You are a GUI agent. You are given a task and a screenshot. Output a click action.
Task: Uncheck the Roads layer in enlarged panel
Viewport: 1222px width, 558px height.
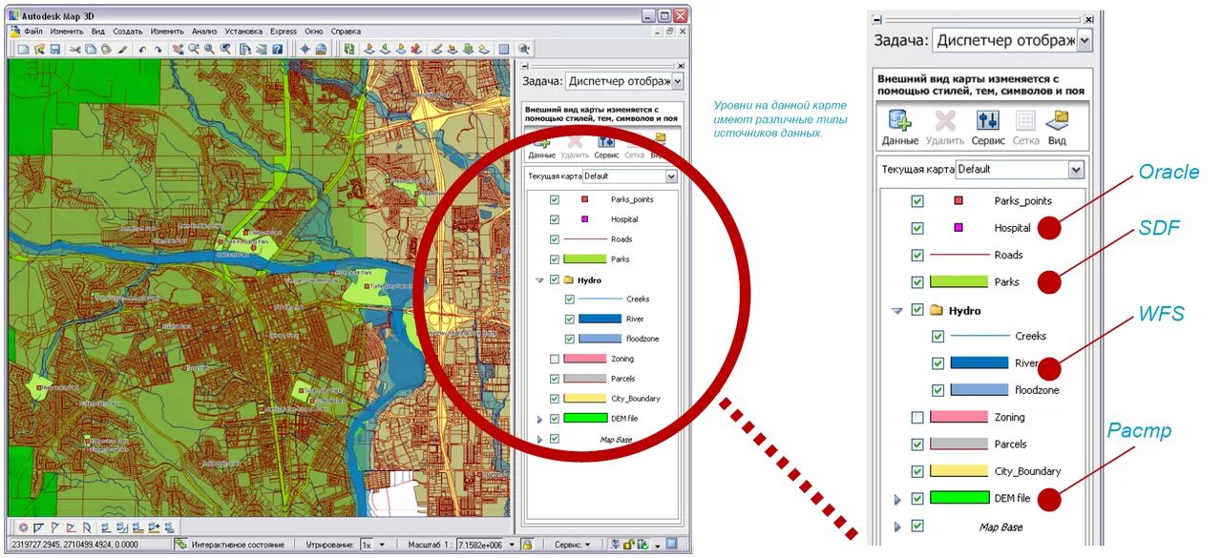coord(917,255)
